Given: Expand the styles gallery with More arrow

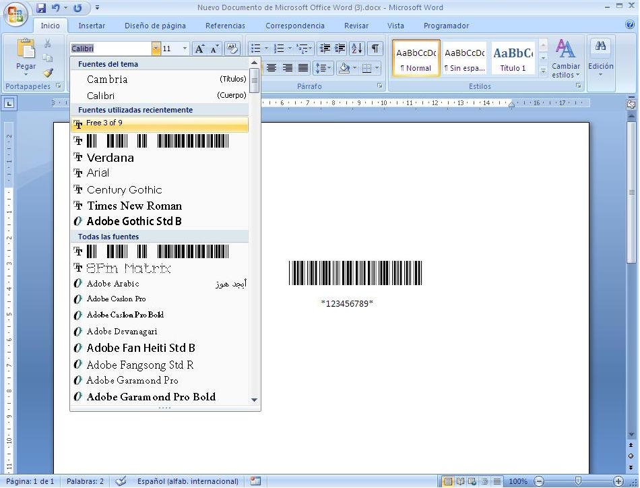Looking at the screenshot, I should 543,71.
